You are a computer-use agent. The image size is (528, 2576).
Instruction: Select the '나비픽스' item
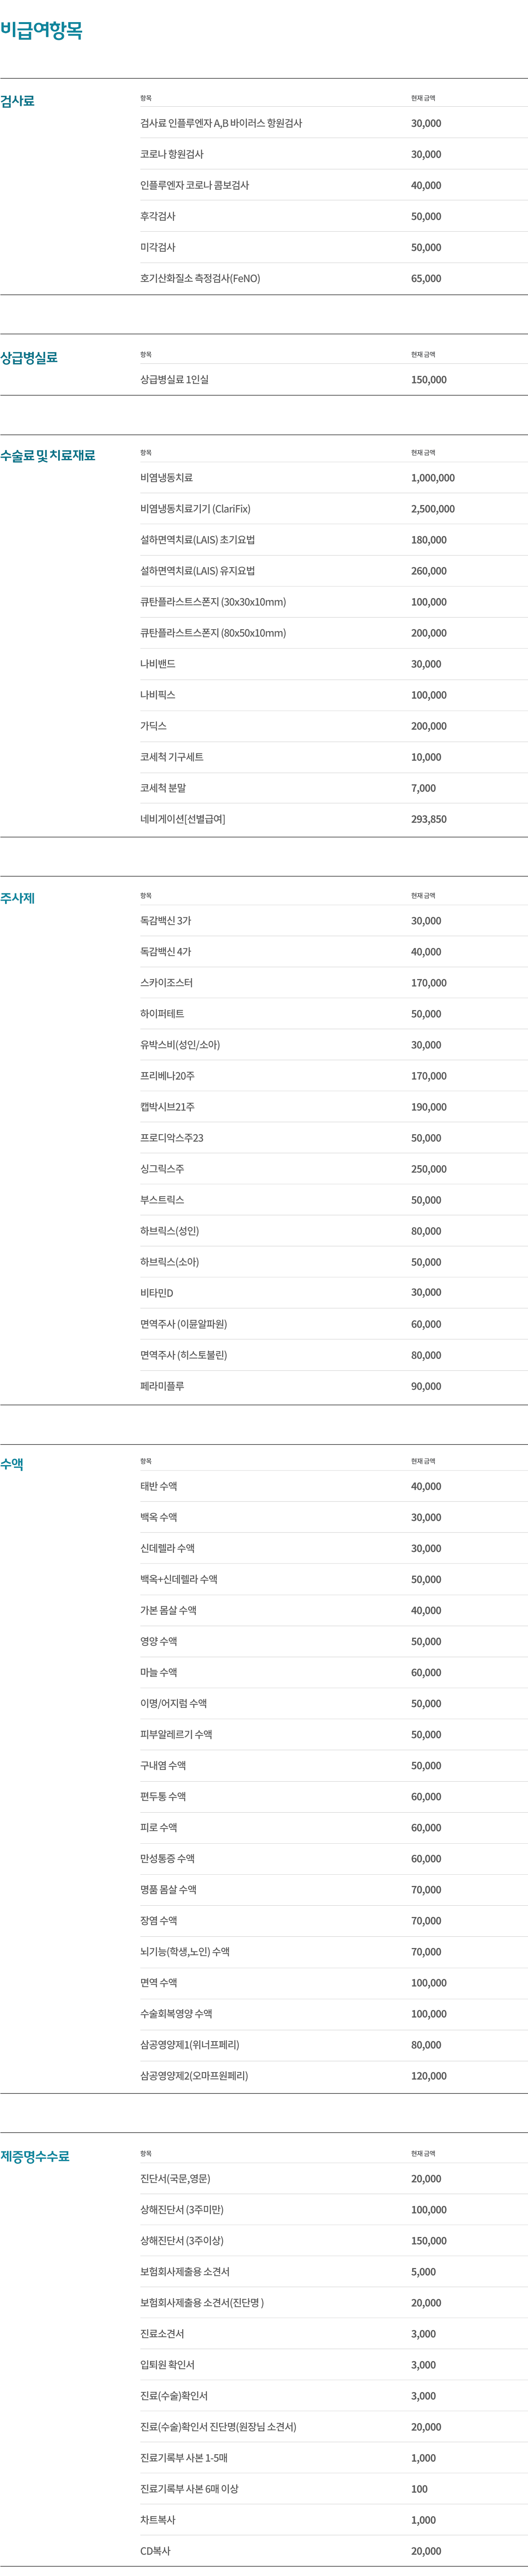tap(158, 695)
